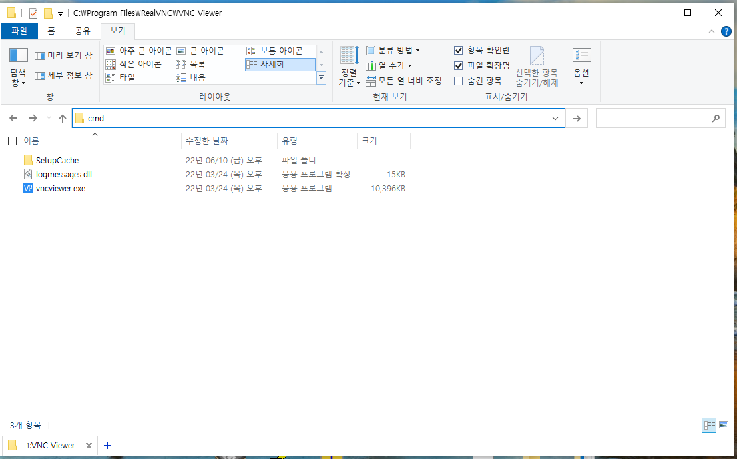Open the 옵션 button
Viewport: 737px width, 459px height.
(581, 67)
